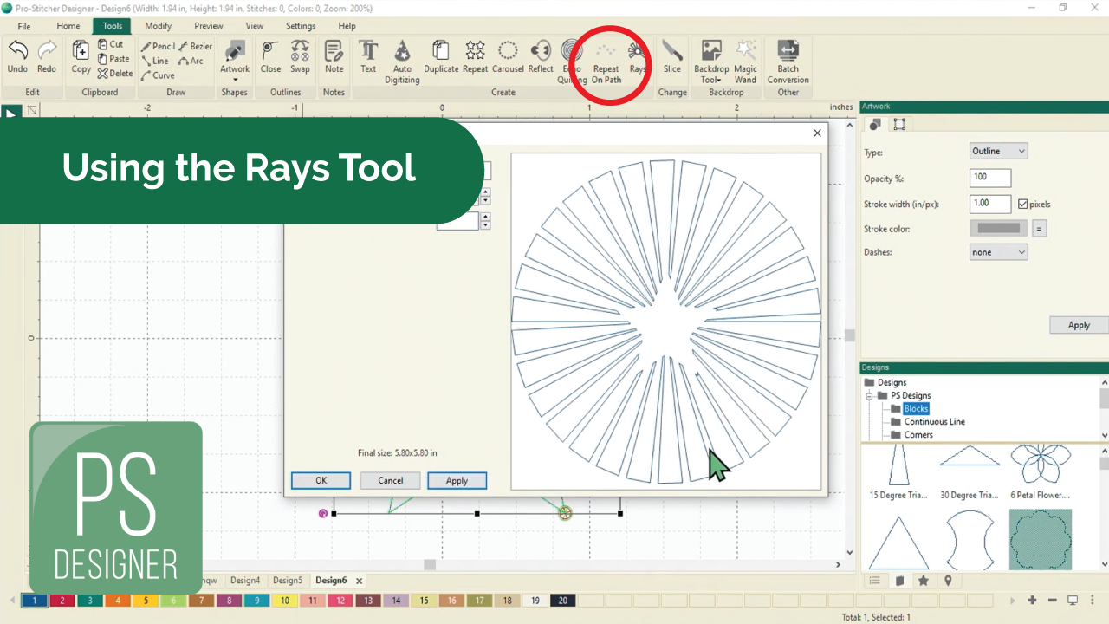Open the Type dropdown set to Outline
1109x624 pixels.
(998, 152)
